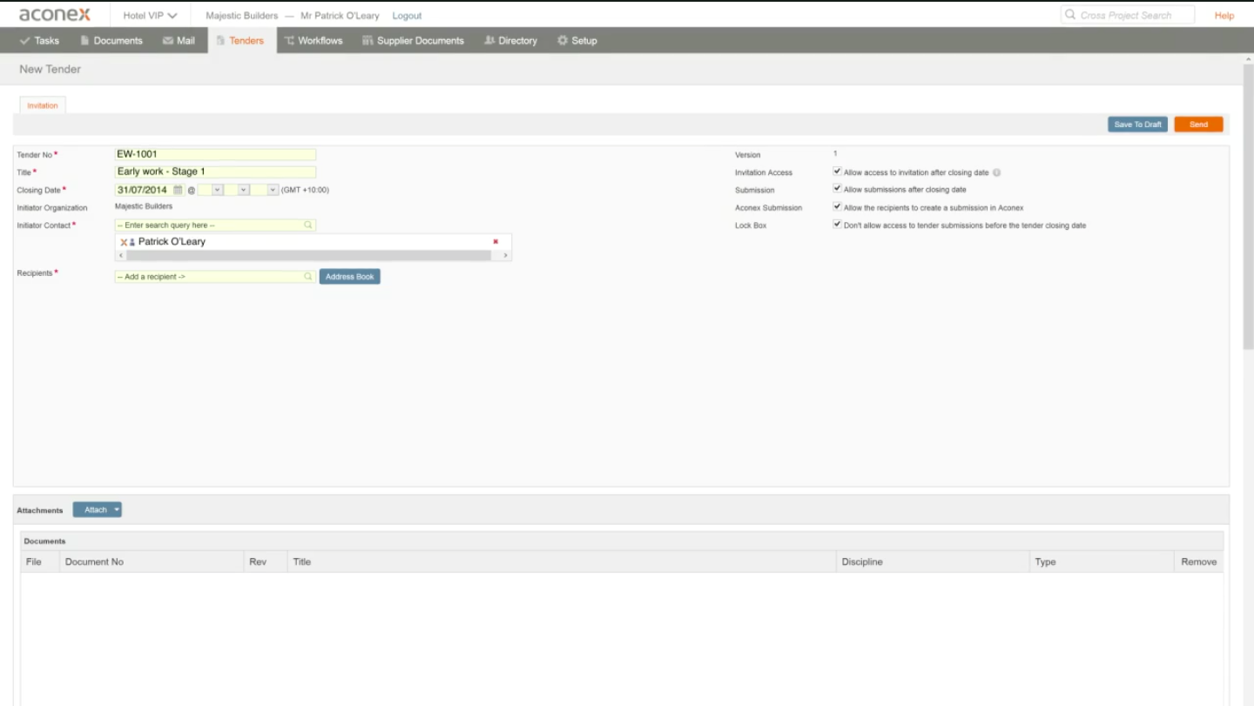Screen dimensions: 1254x706
Task: Click the magnifier in the Recipients field
Action: pyautogui.click(x=307, y=276)
